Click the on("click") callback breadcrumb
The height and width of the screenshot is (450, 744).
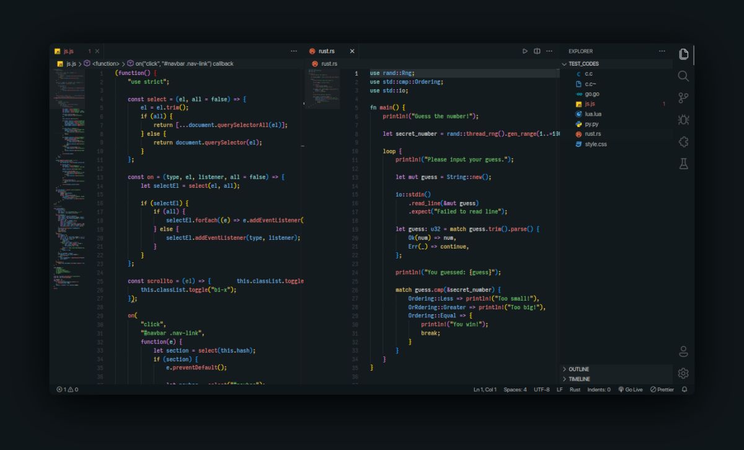pyautogui.click(x=180, y=64)
